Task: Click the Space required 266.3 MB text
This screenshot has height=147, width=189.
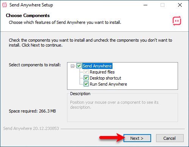Action: 32,111
